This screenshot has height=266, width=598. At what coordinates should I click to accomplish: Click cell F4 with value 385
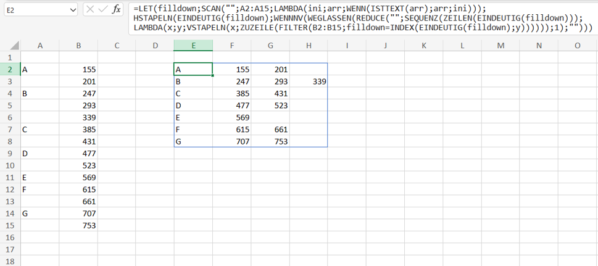pyautogui.click(x=232, y=93)
